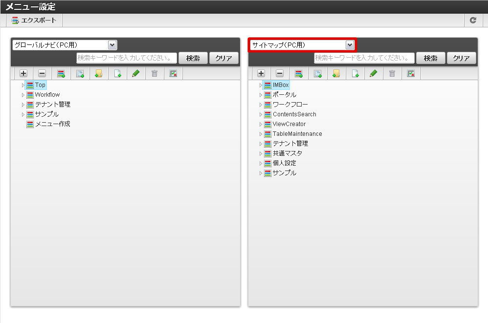Screen dimensions: 488x323
Task: Select the ポータル tree item
Action: tap(285, 95)
